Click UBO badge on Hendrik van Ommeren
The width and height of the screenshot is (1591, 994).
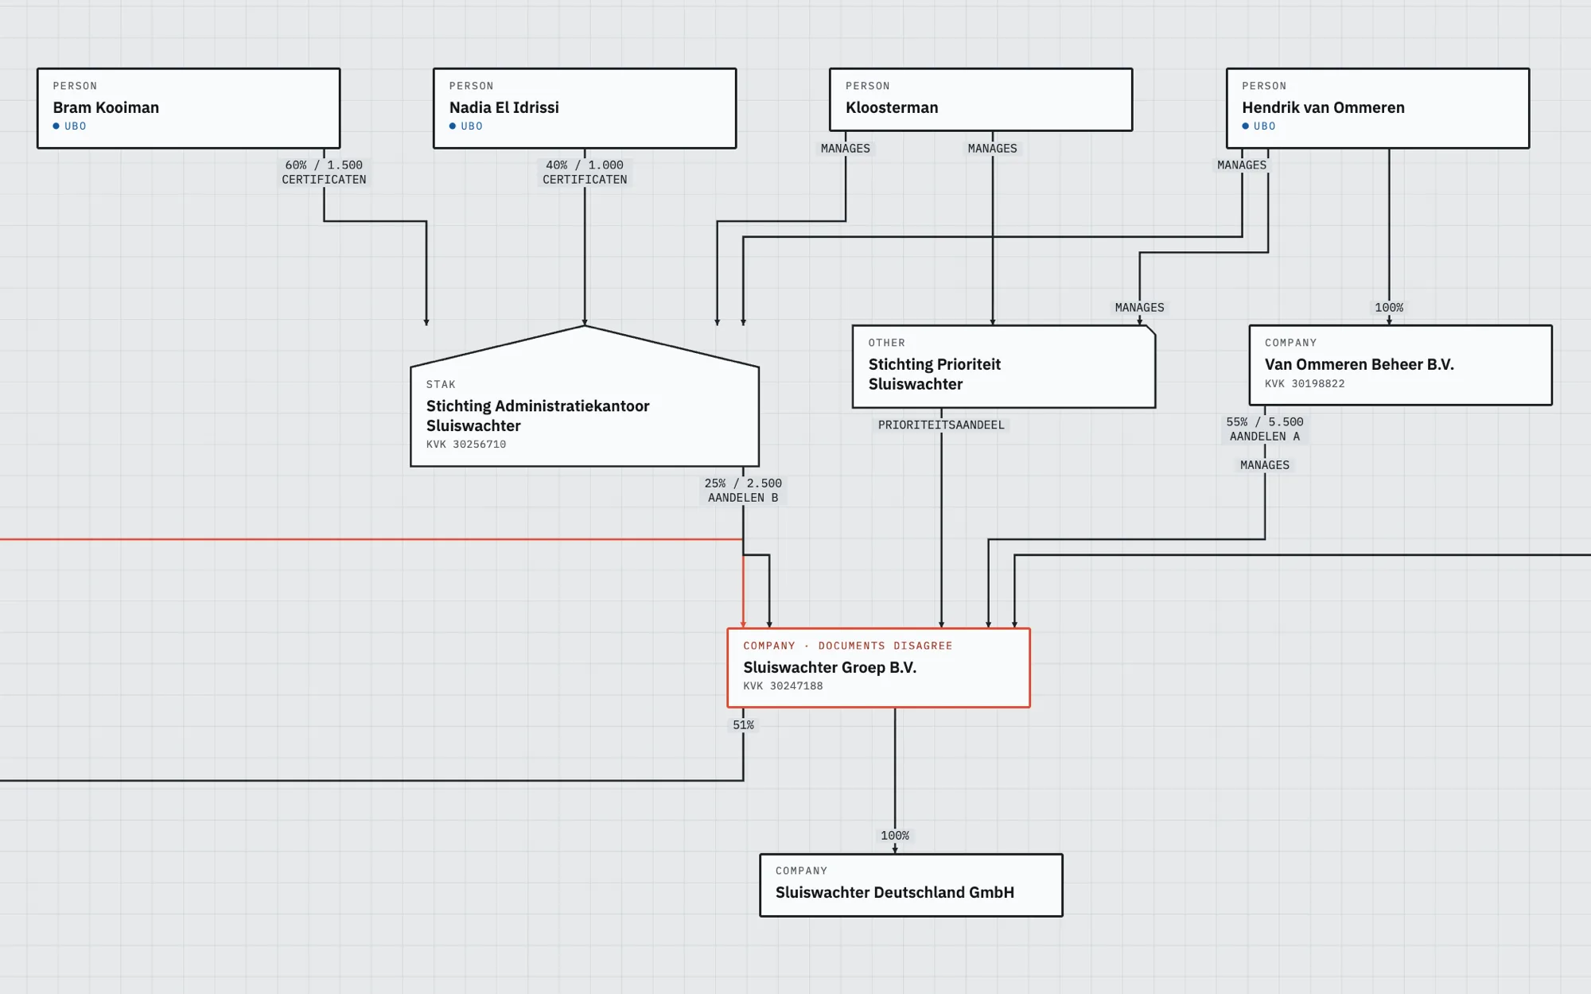pos(1259,126)
